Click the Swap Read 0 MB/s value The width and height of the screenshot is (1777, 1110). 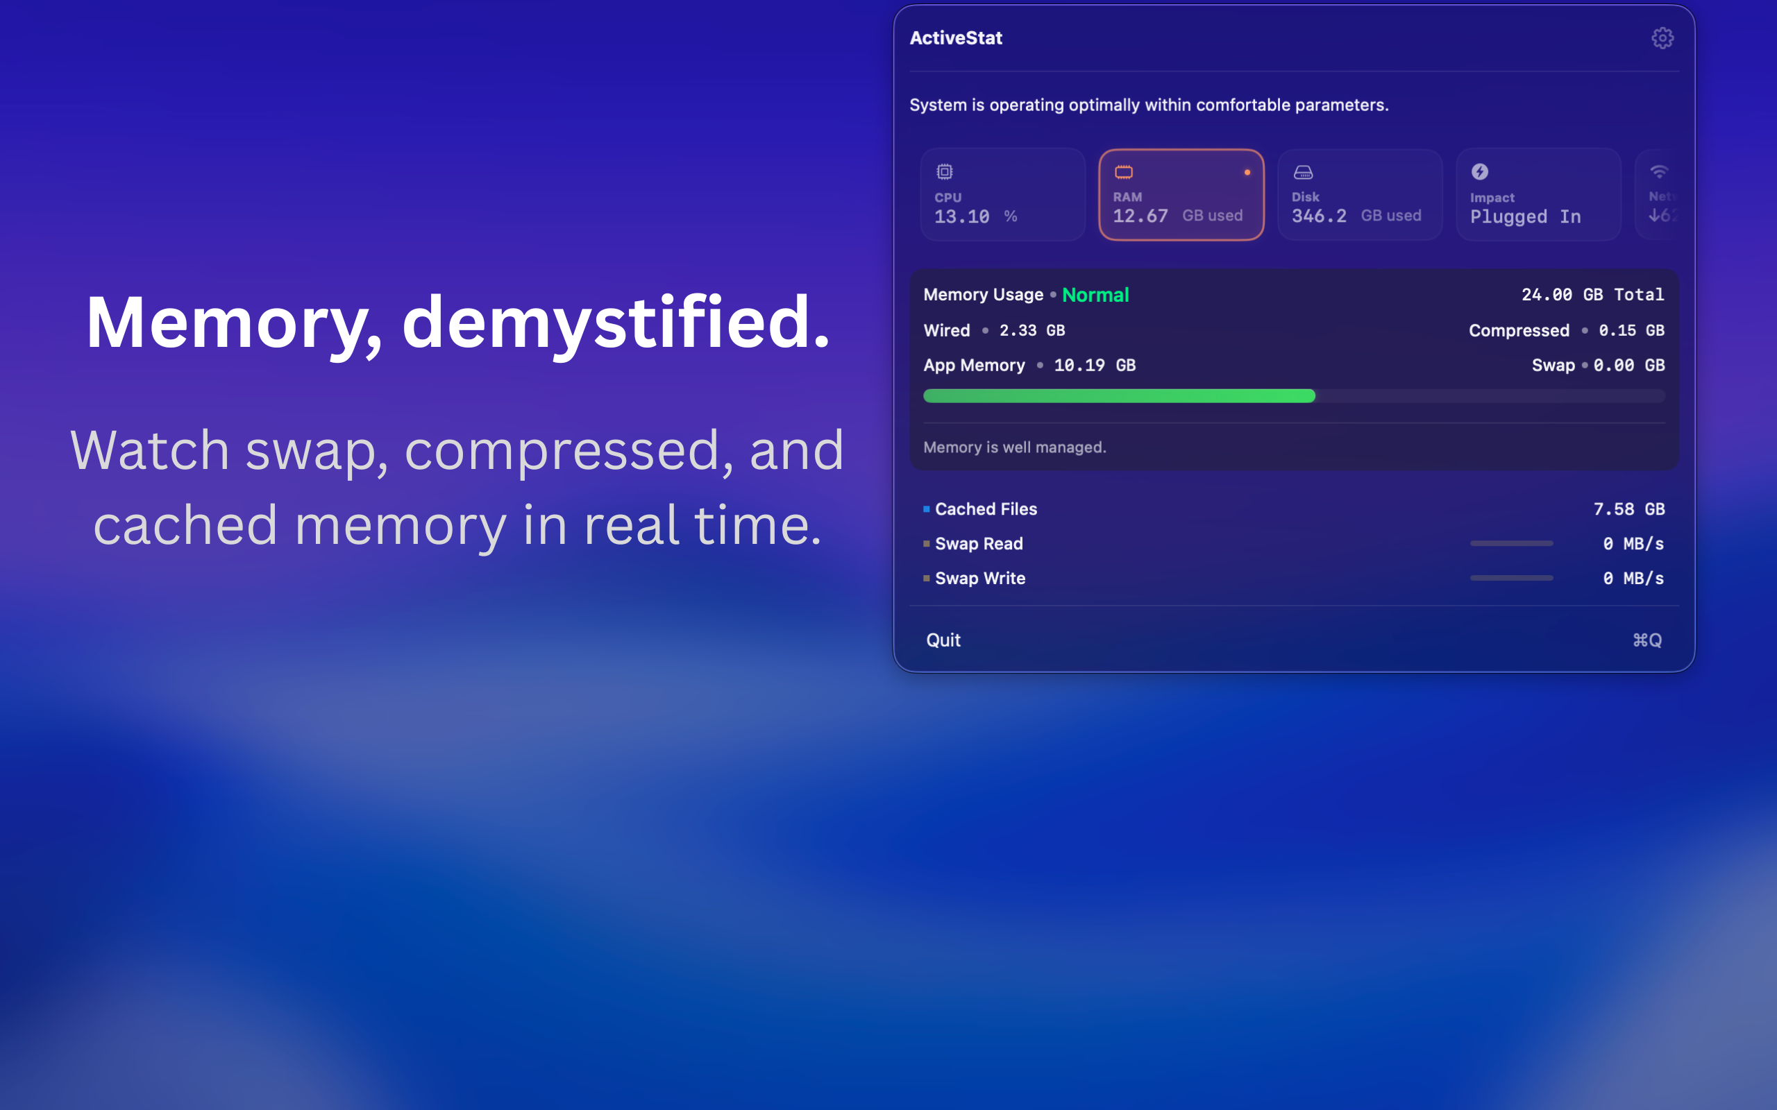pyautogui.click(x=1633, y=543)
